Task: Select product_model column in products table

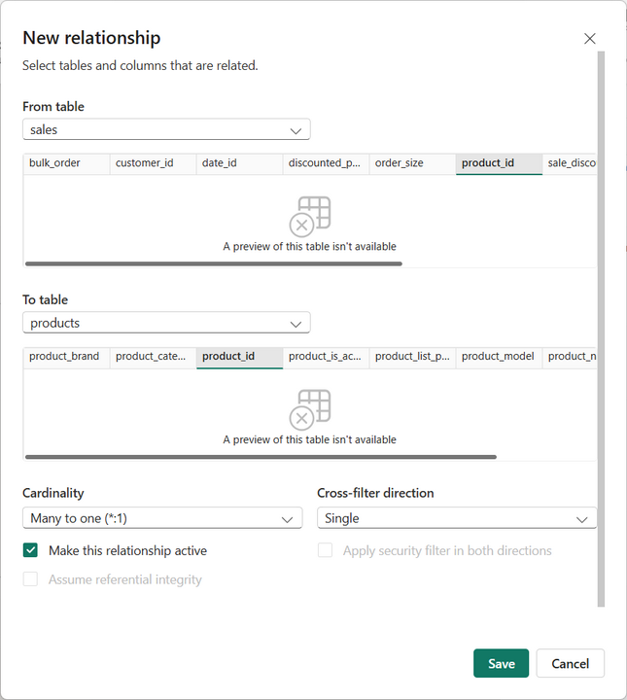Action: (x=499, y=357)
